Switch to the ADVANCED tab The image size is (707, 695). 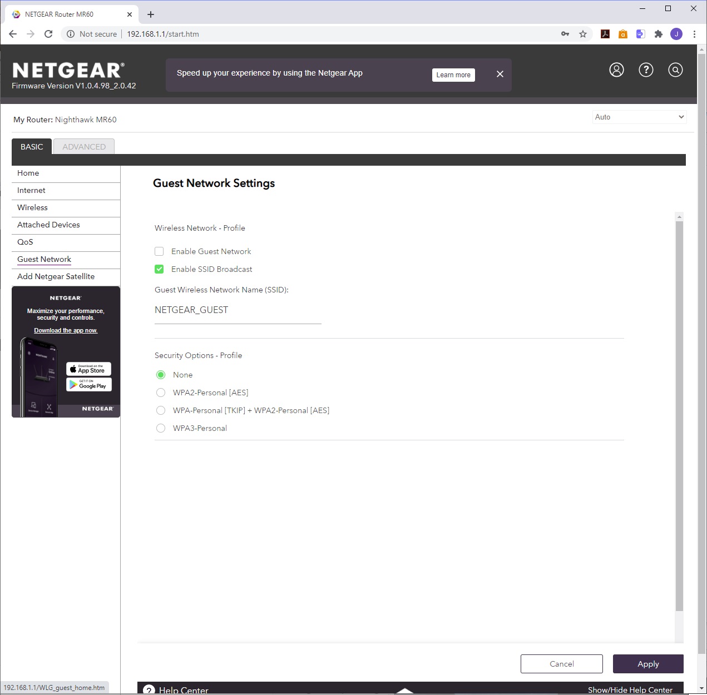[84, 147]
